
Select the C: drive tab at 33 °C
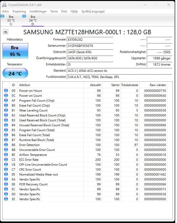(11, 20)
